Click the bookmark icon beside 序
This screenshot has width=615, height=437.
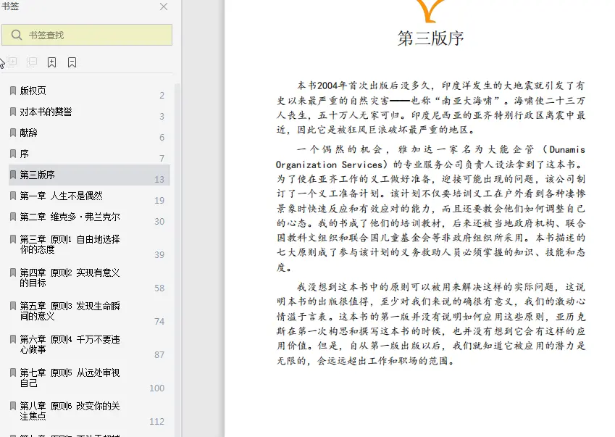[x=13, y=154]
